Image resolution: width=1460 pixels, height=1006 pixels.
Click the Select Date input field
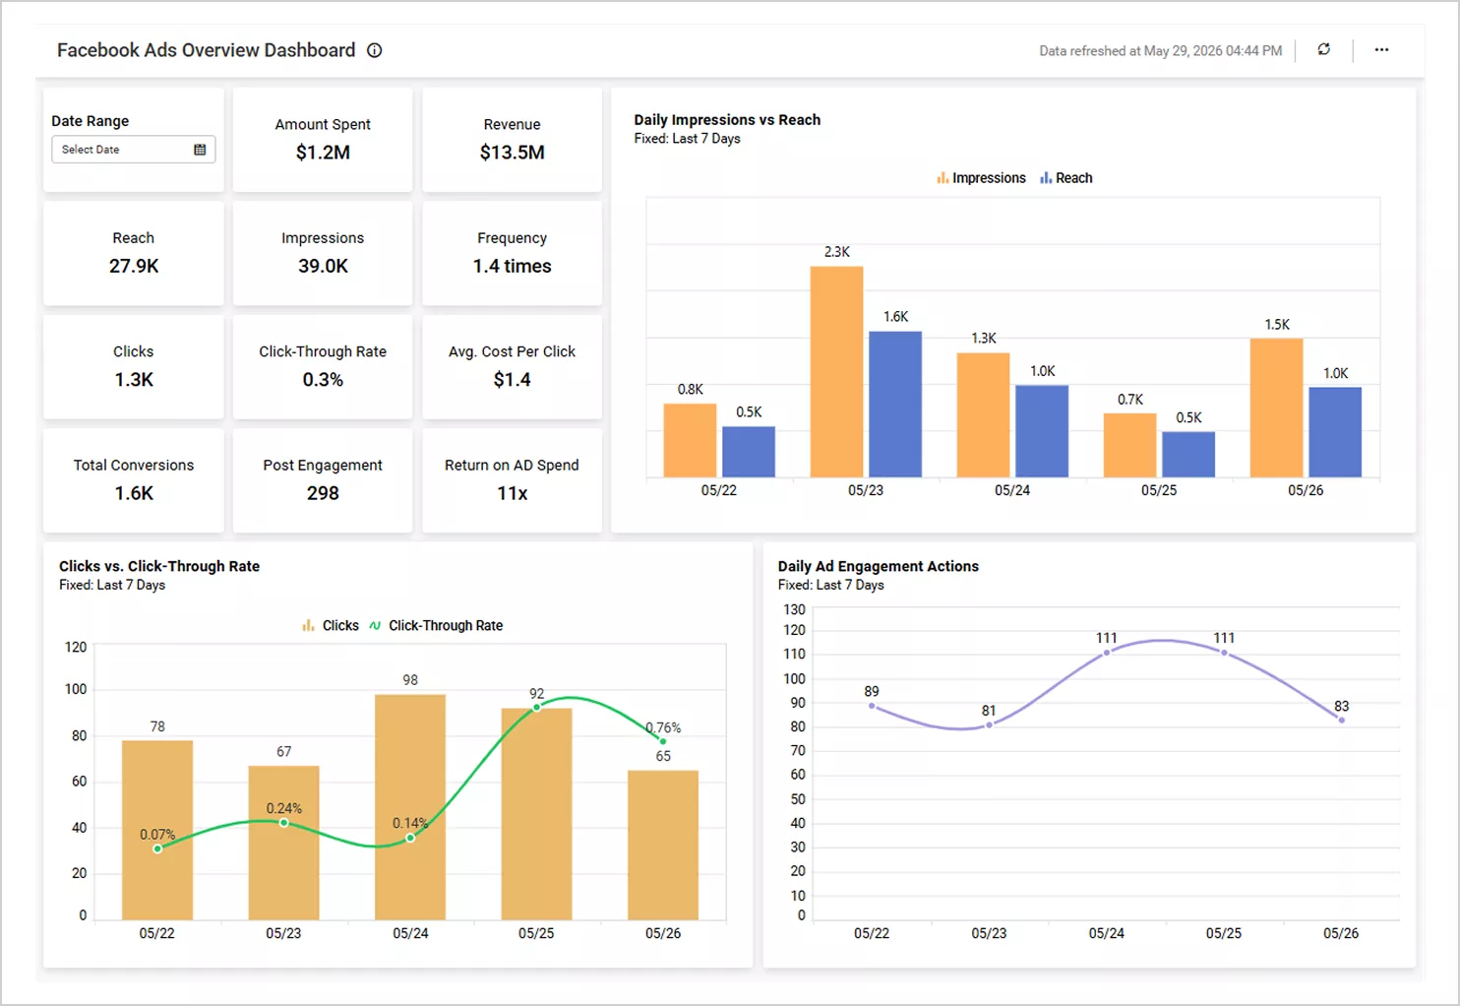point(133,150)
